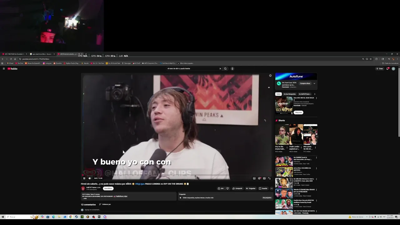The height and width of the screenshot is (225, 400).
Task: Open the YouTube hamburger guide menu
Action: (x=4, y=69)
